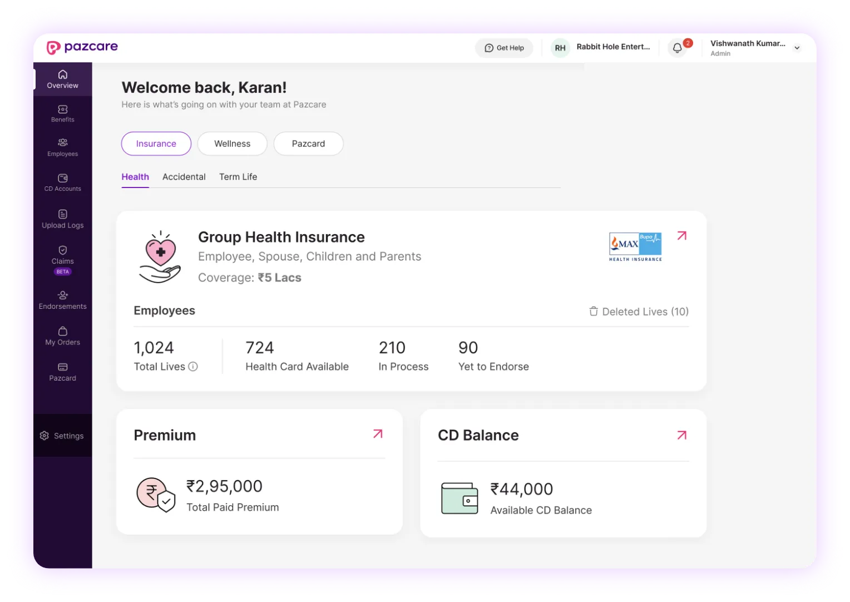Open the Group Health Insurance details arrow
Screen dimensions: 850x602
[x=681, y=236]
